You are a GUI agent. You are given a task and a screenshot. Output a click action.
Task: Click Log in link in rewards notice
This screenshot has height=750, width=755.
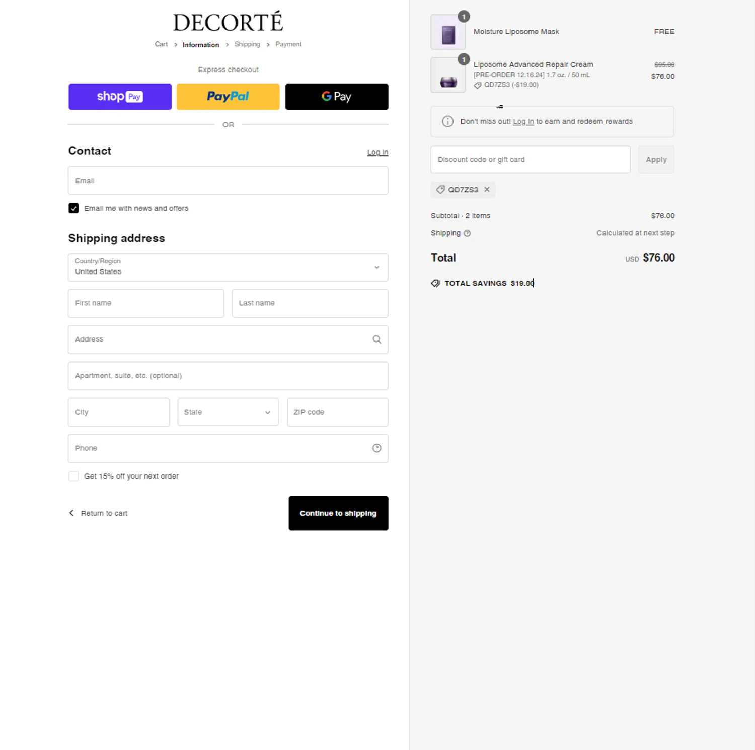tap(523, 121)
